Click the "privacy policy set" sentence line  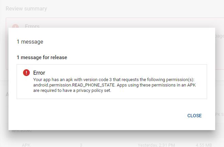(x=72, y=90)
